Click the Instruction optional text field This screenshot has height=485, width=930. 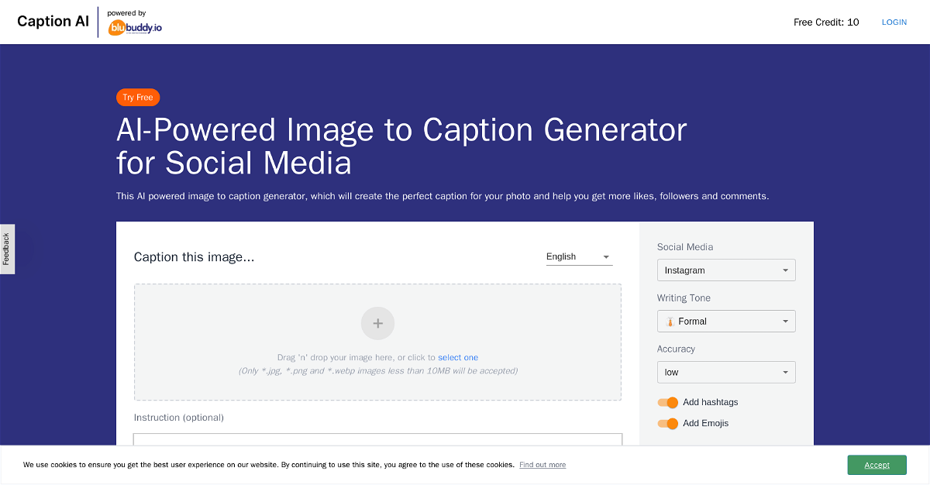coord(377,439)
